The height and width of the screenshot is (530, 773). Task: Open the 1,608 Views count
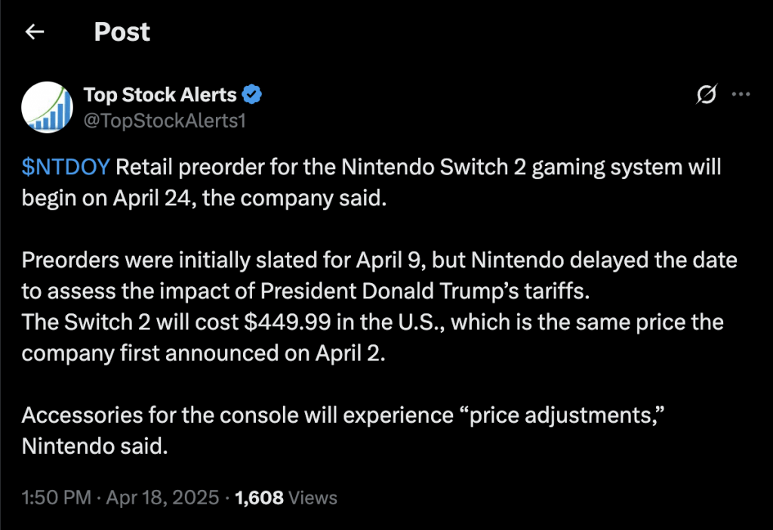(x=286, y=498)
